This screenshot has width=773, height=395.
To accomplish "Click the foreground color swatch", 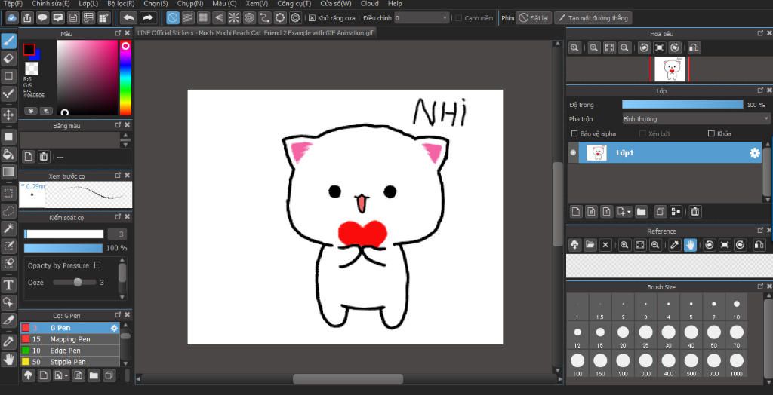I will tap(29, 50).
